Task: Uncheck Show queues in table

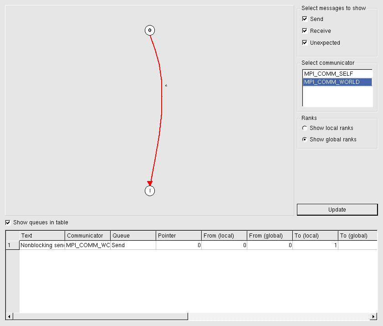Action: point(8,223)
